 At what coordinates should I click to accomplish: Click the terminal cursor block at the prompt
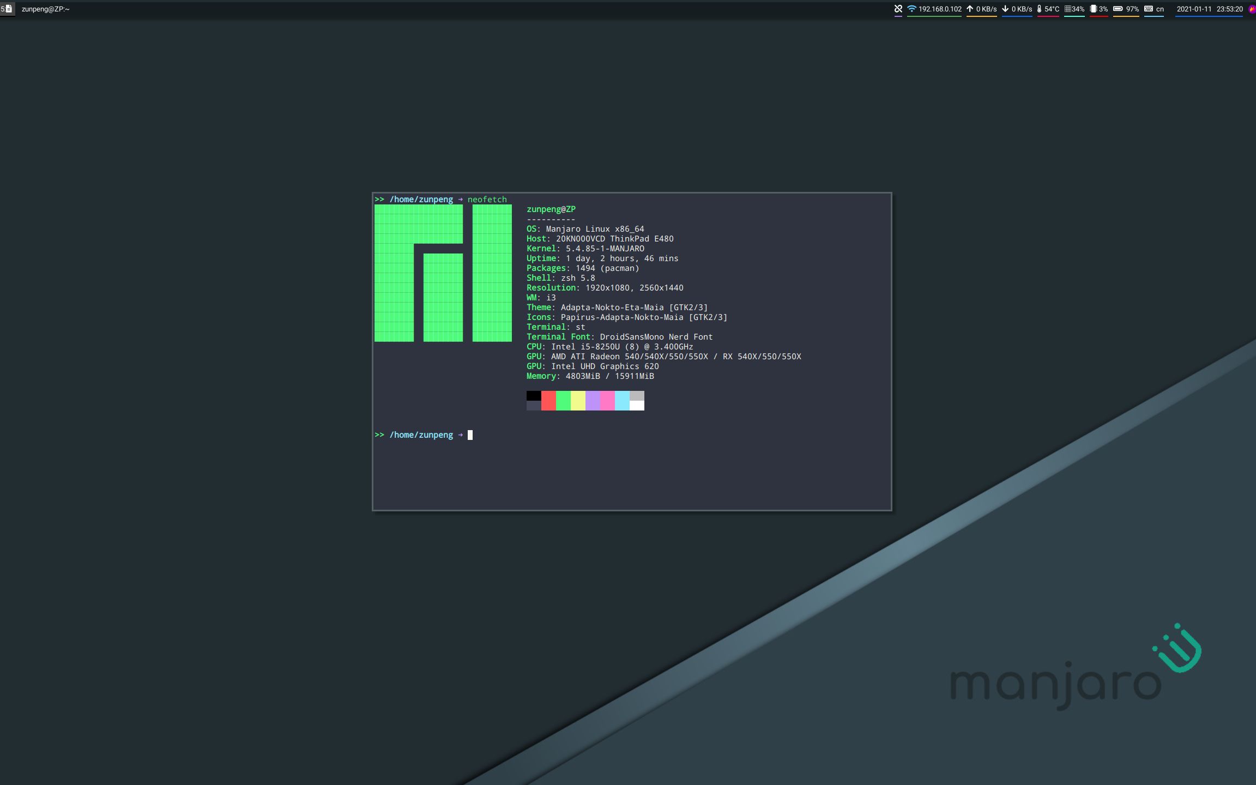(x=470, y=435)
